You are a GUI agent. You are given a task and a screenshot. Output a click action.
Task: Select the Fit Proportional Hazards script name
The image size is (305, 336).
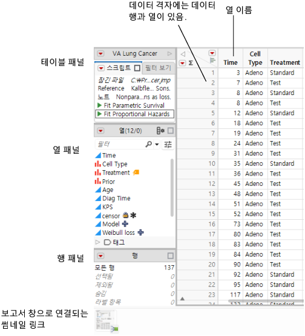tap(137, 114)
